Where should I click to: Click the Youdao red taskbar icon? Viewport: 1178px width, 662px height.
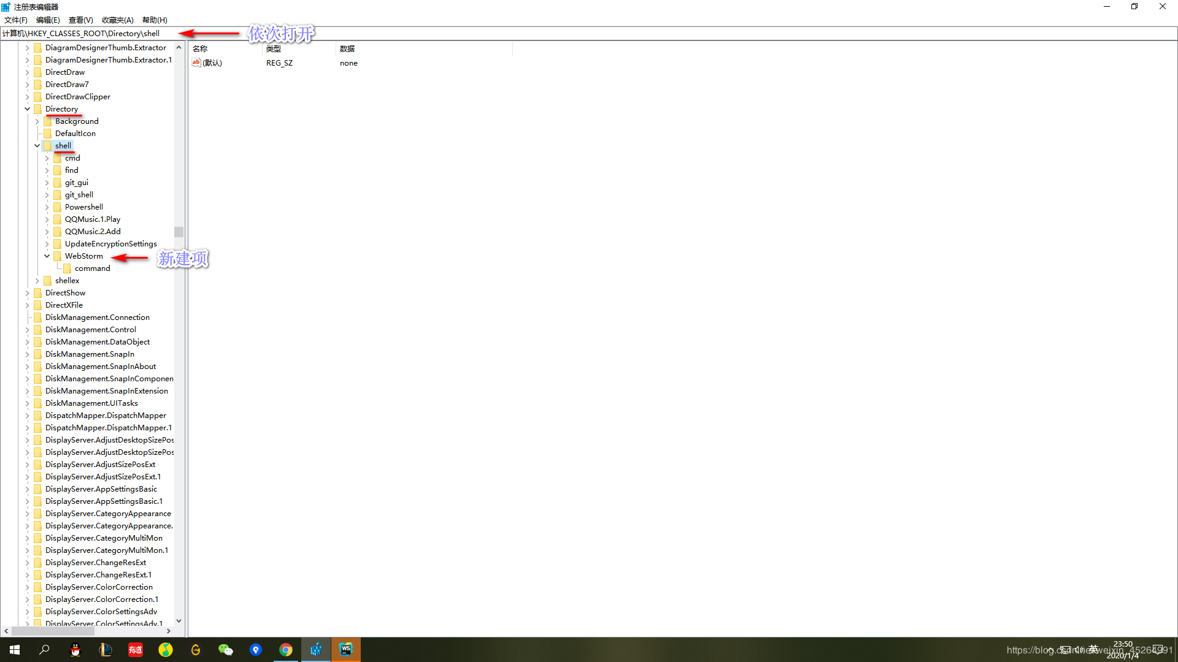coord(136,650)
